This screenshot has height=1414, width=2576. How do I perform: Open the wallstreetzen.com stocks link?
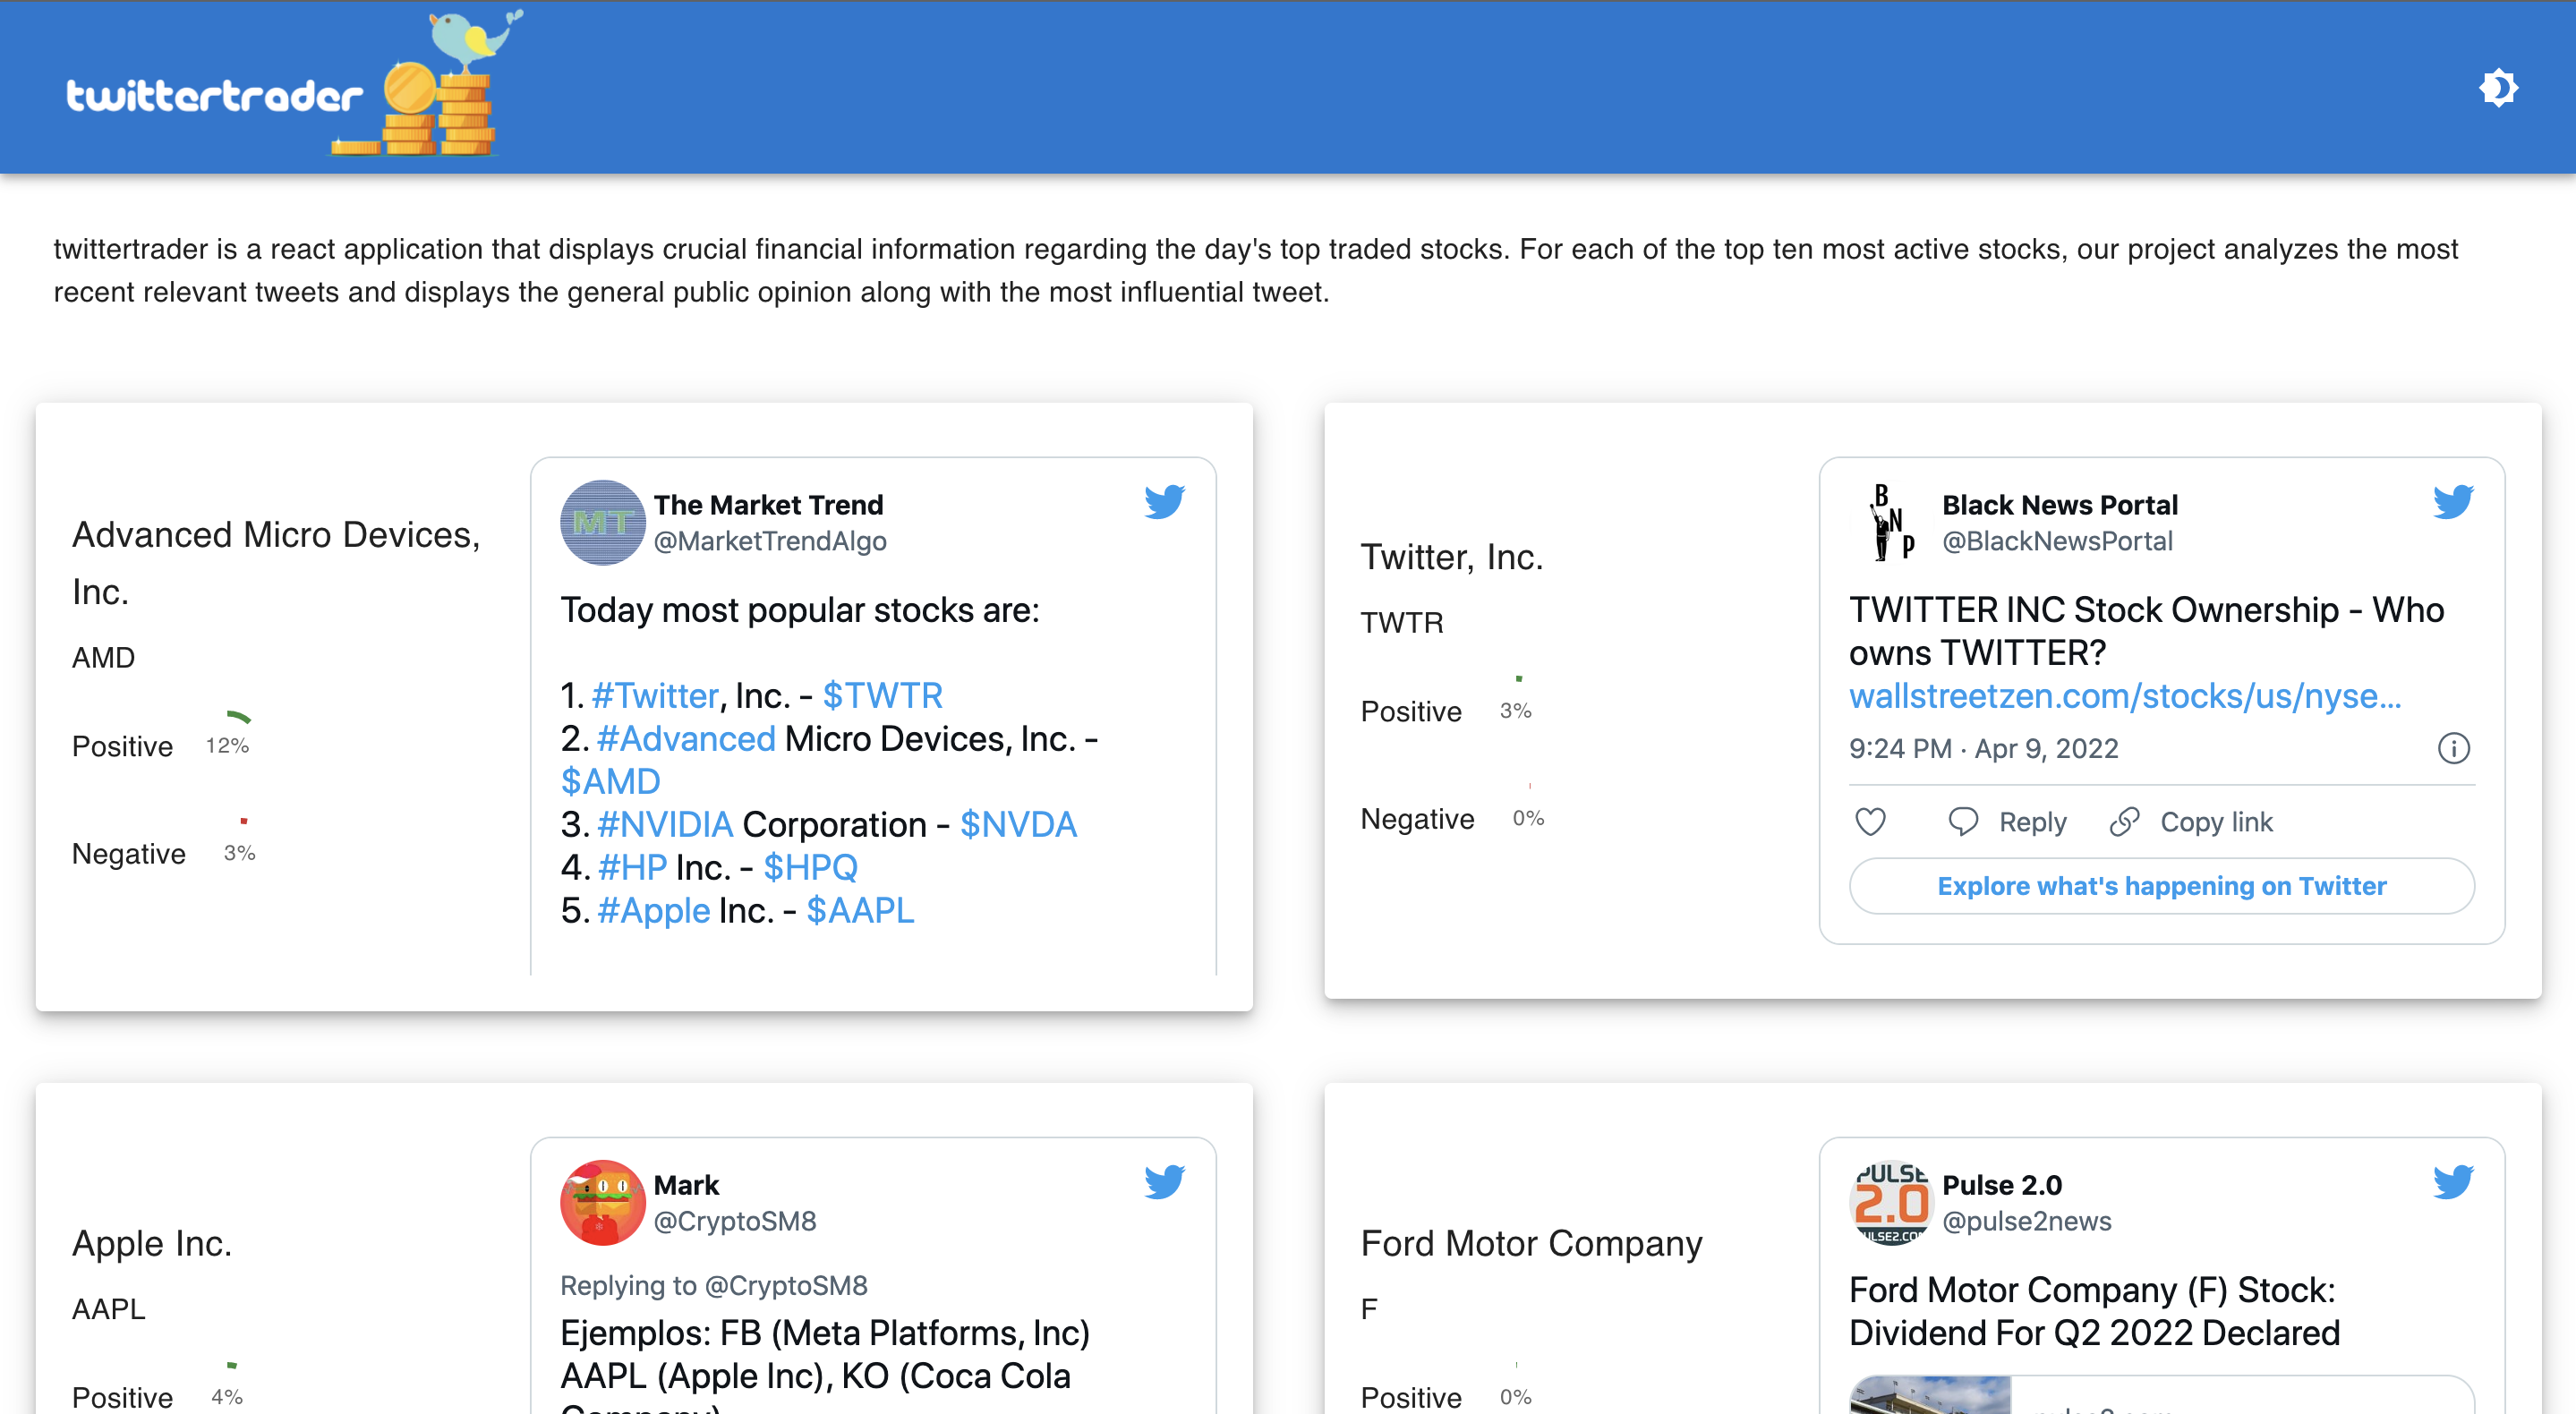point(2124,696)
